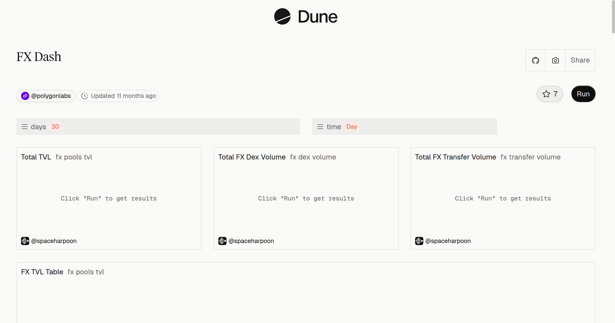Click the time value Day
Viewport: 615px width, 323px height.
click(352, 127)
